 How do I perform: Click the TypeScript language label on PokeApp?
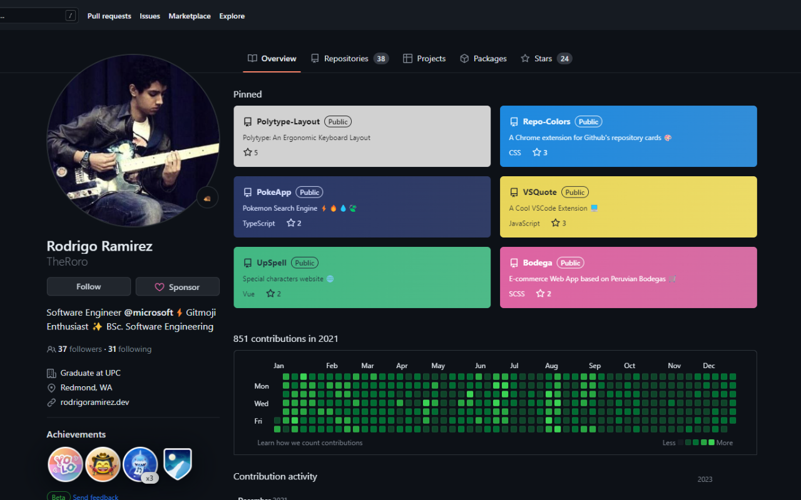(259, 223)
